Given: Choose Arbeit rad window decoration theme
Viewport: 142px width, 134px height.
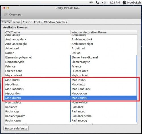Looking at the screenshot, I should tap(104, 48).
